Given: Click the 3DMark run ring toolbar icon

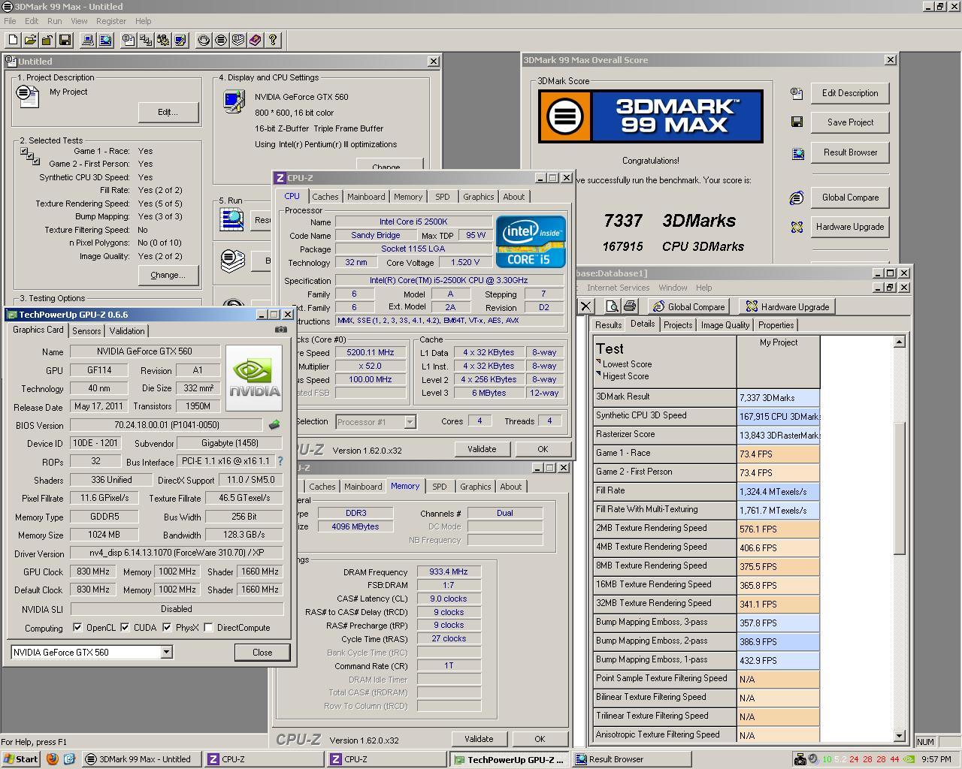Looking at the screenshot, I should click(204, 40).
